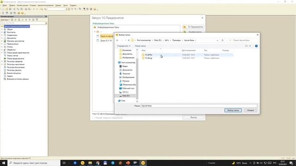Select Журналы документов in configuration tree
This screenshot has width=296, height=166.
[15, 41]
